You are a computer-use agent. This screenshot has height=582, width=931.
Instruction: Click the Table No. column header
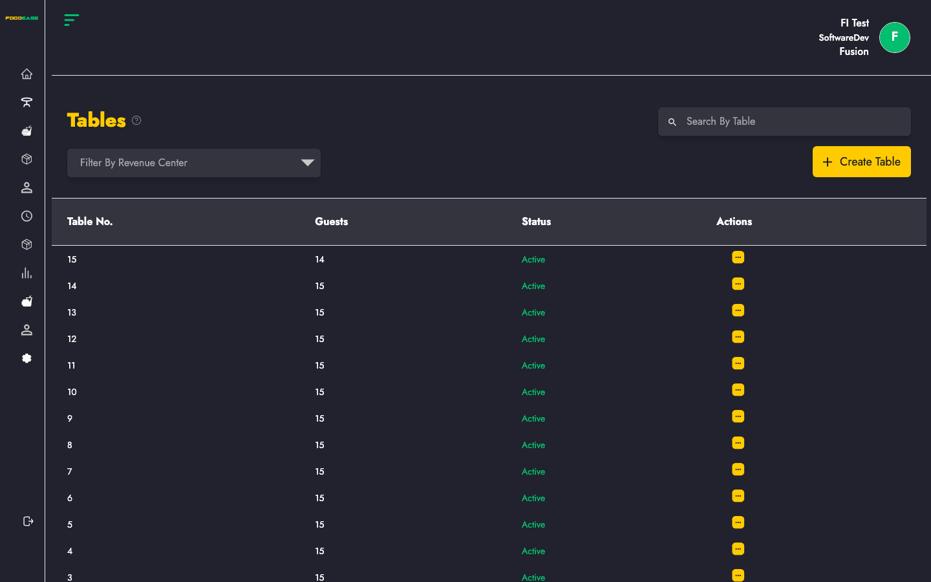pyautogui.click(x=90, y=221)
